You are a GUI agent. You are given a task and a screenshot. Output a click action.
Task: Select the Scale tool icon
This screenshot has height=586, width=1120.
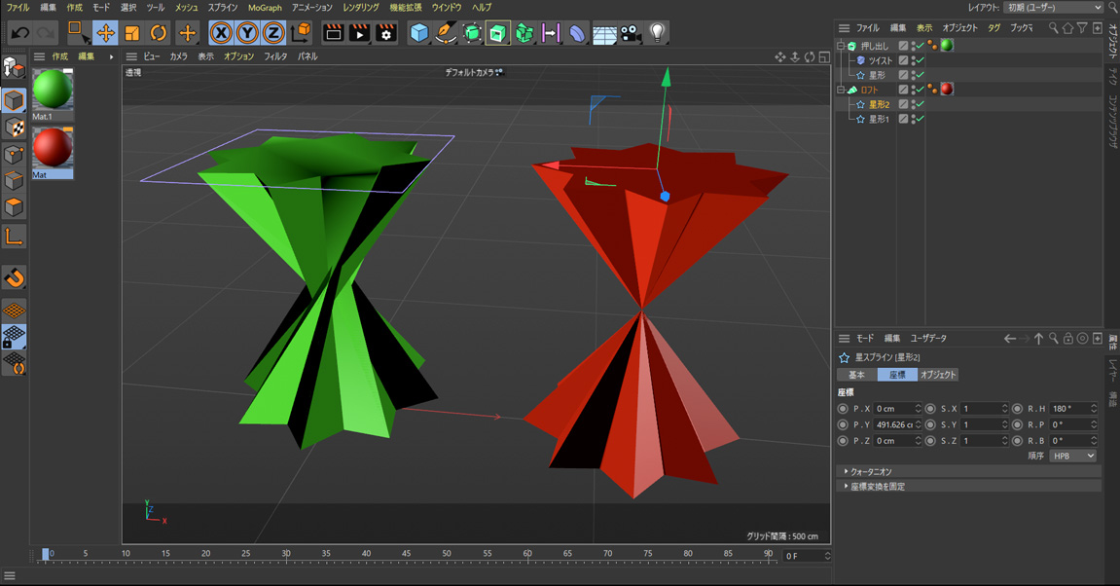click(131, 33)
